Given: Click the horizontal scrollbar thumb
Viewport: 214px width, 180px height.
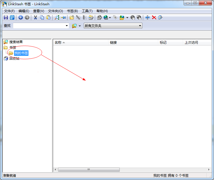Looking at the screenshot, I should coord(89,169).
